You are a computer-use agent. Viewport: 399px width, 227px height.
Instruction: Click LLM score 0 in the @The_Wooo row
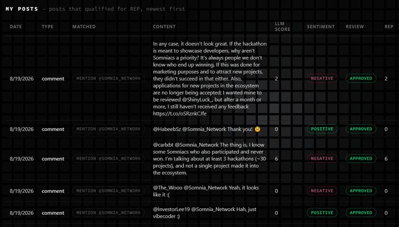click(276, 191)
